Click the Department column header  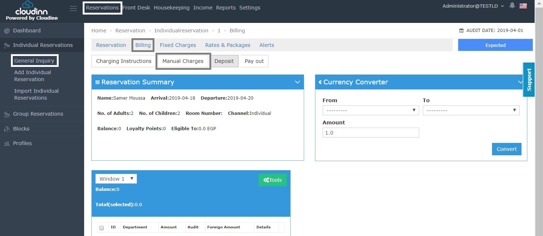135,227
